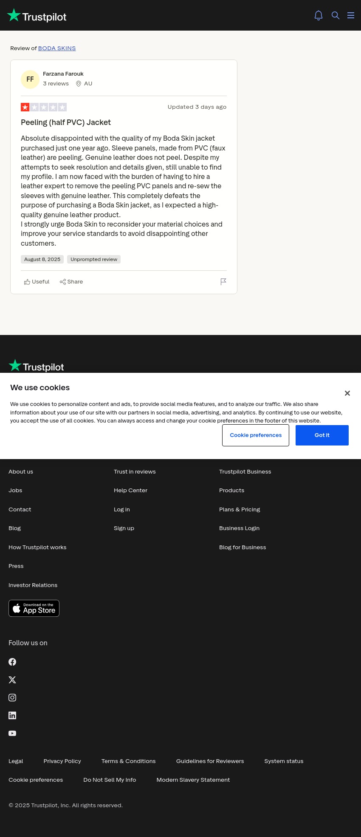This screenshot has width=361, height=837.
Task: Close the cookie banner with X
Action: coord(347,393)
